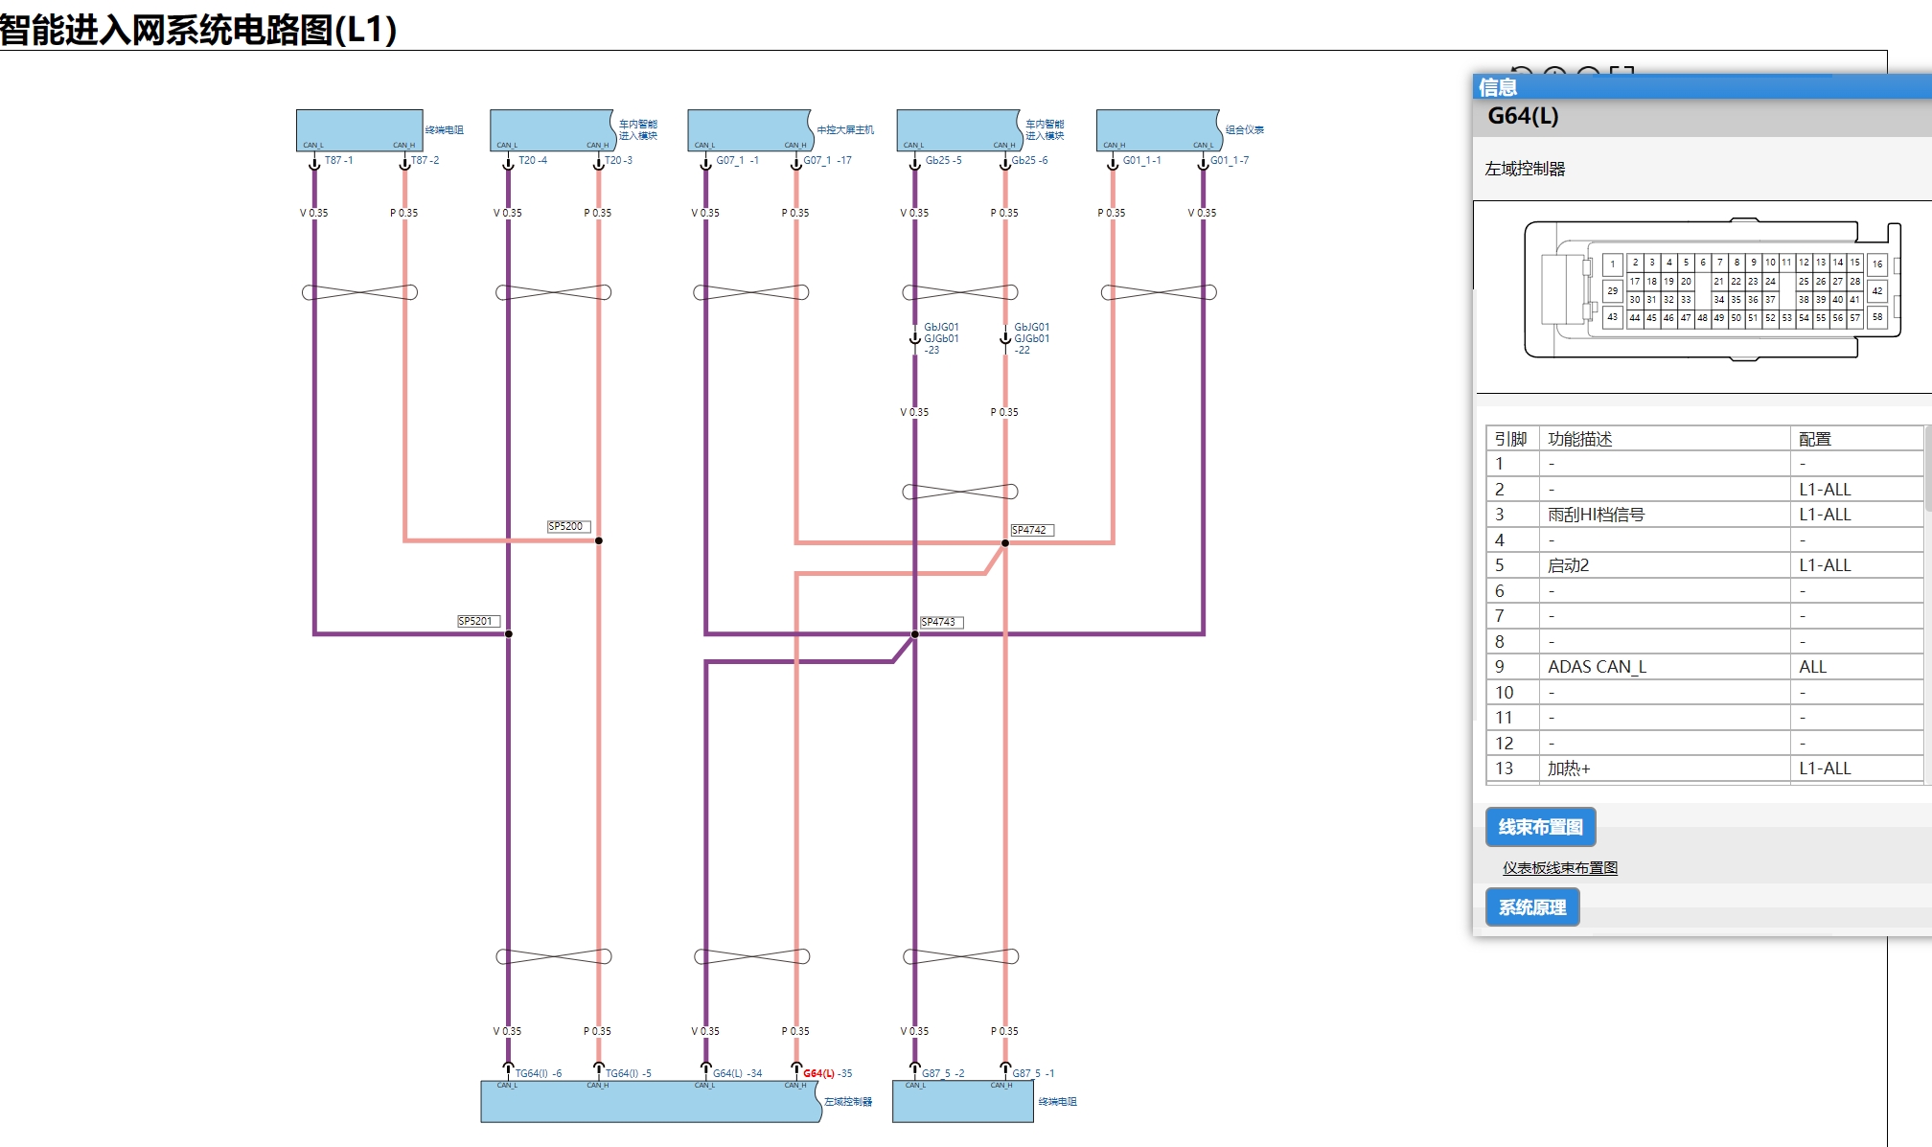The width and height of the screenshot is (1932, 1147).
Task: Click the G07_1-17 connector pin symbol
Action: (x=796, y=164)
